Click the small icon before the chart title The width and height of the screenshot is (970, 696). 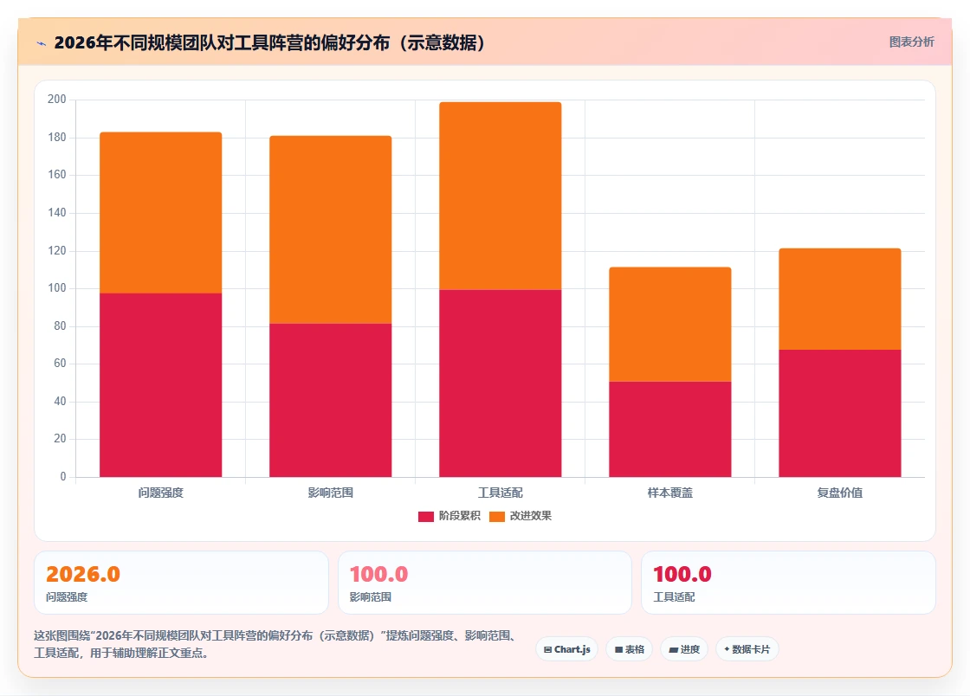pyautogui.click(x=42, y=43)
